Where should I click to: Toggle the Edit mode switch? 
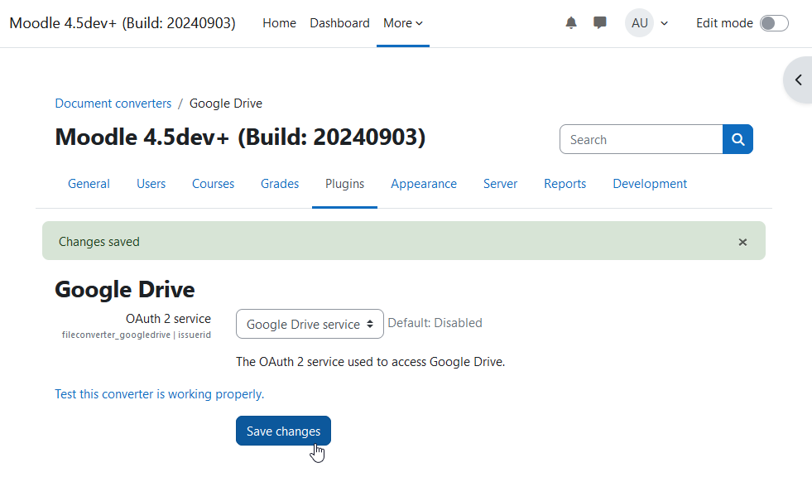[774, 23]
